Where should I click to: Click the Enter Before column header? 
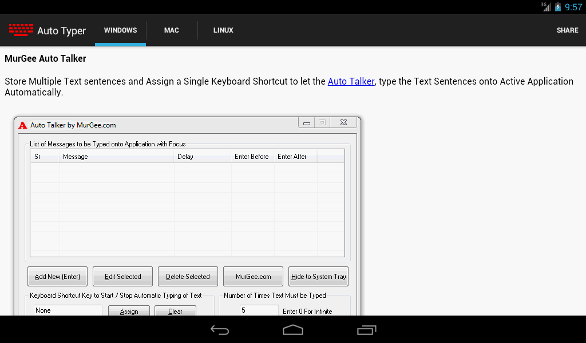pyautogui.click(x=252, y=157)
